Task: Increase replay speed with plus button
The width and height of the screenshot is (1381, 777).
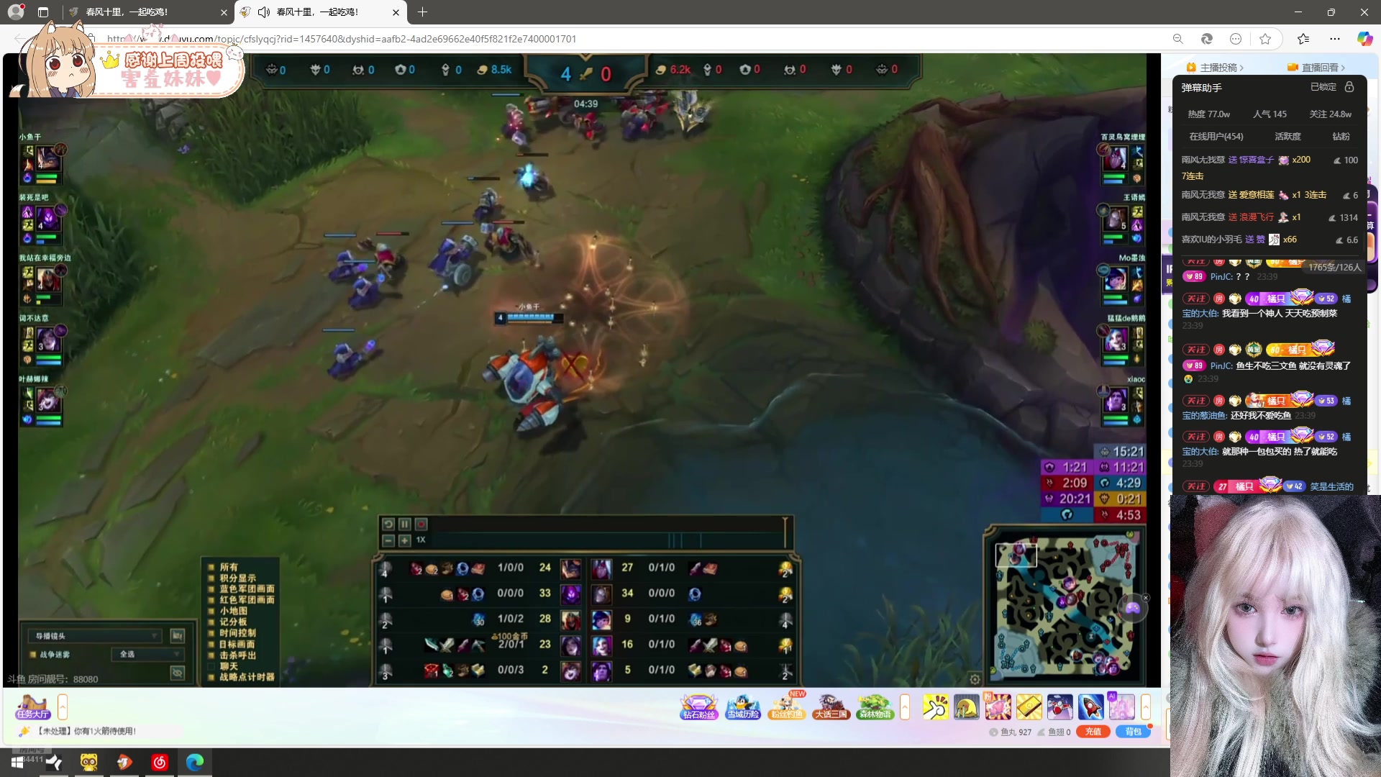Action: click(405, 540)
